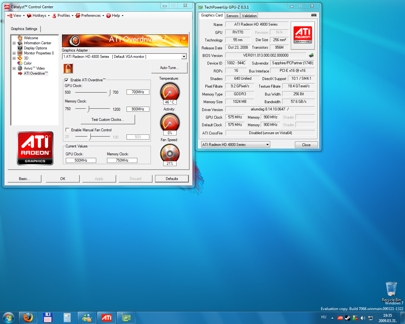Switch to the Validation tab

(249, 16)
